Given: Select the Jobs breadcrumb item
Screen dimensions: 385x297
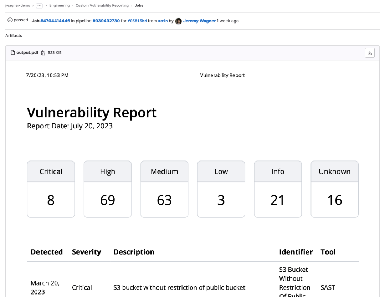Looking at the screenshot, I should [x=139, y=5].
